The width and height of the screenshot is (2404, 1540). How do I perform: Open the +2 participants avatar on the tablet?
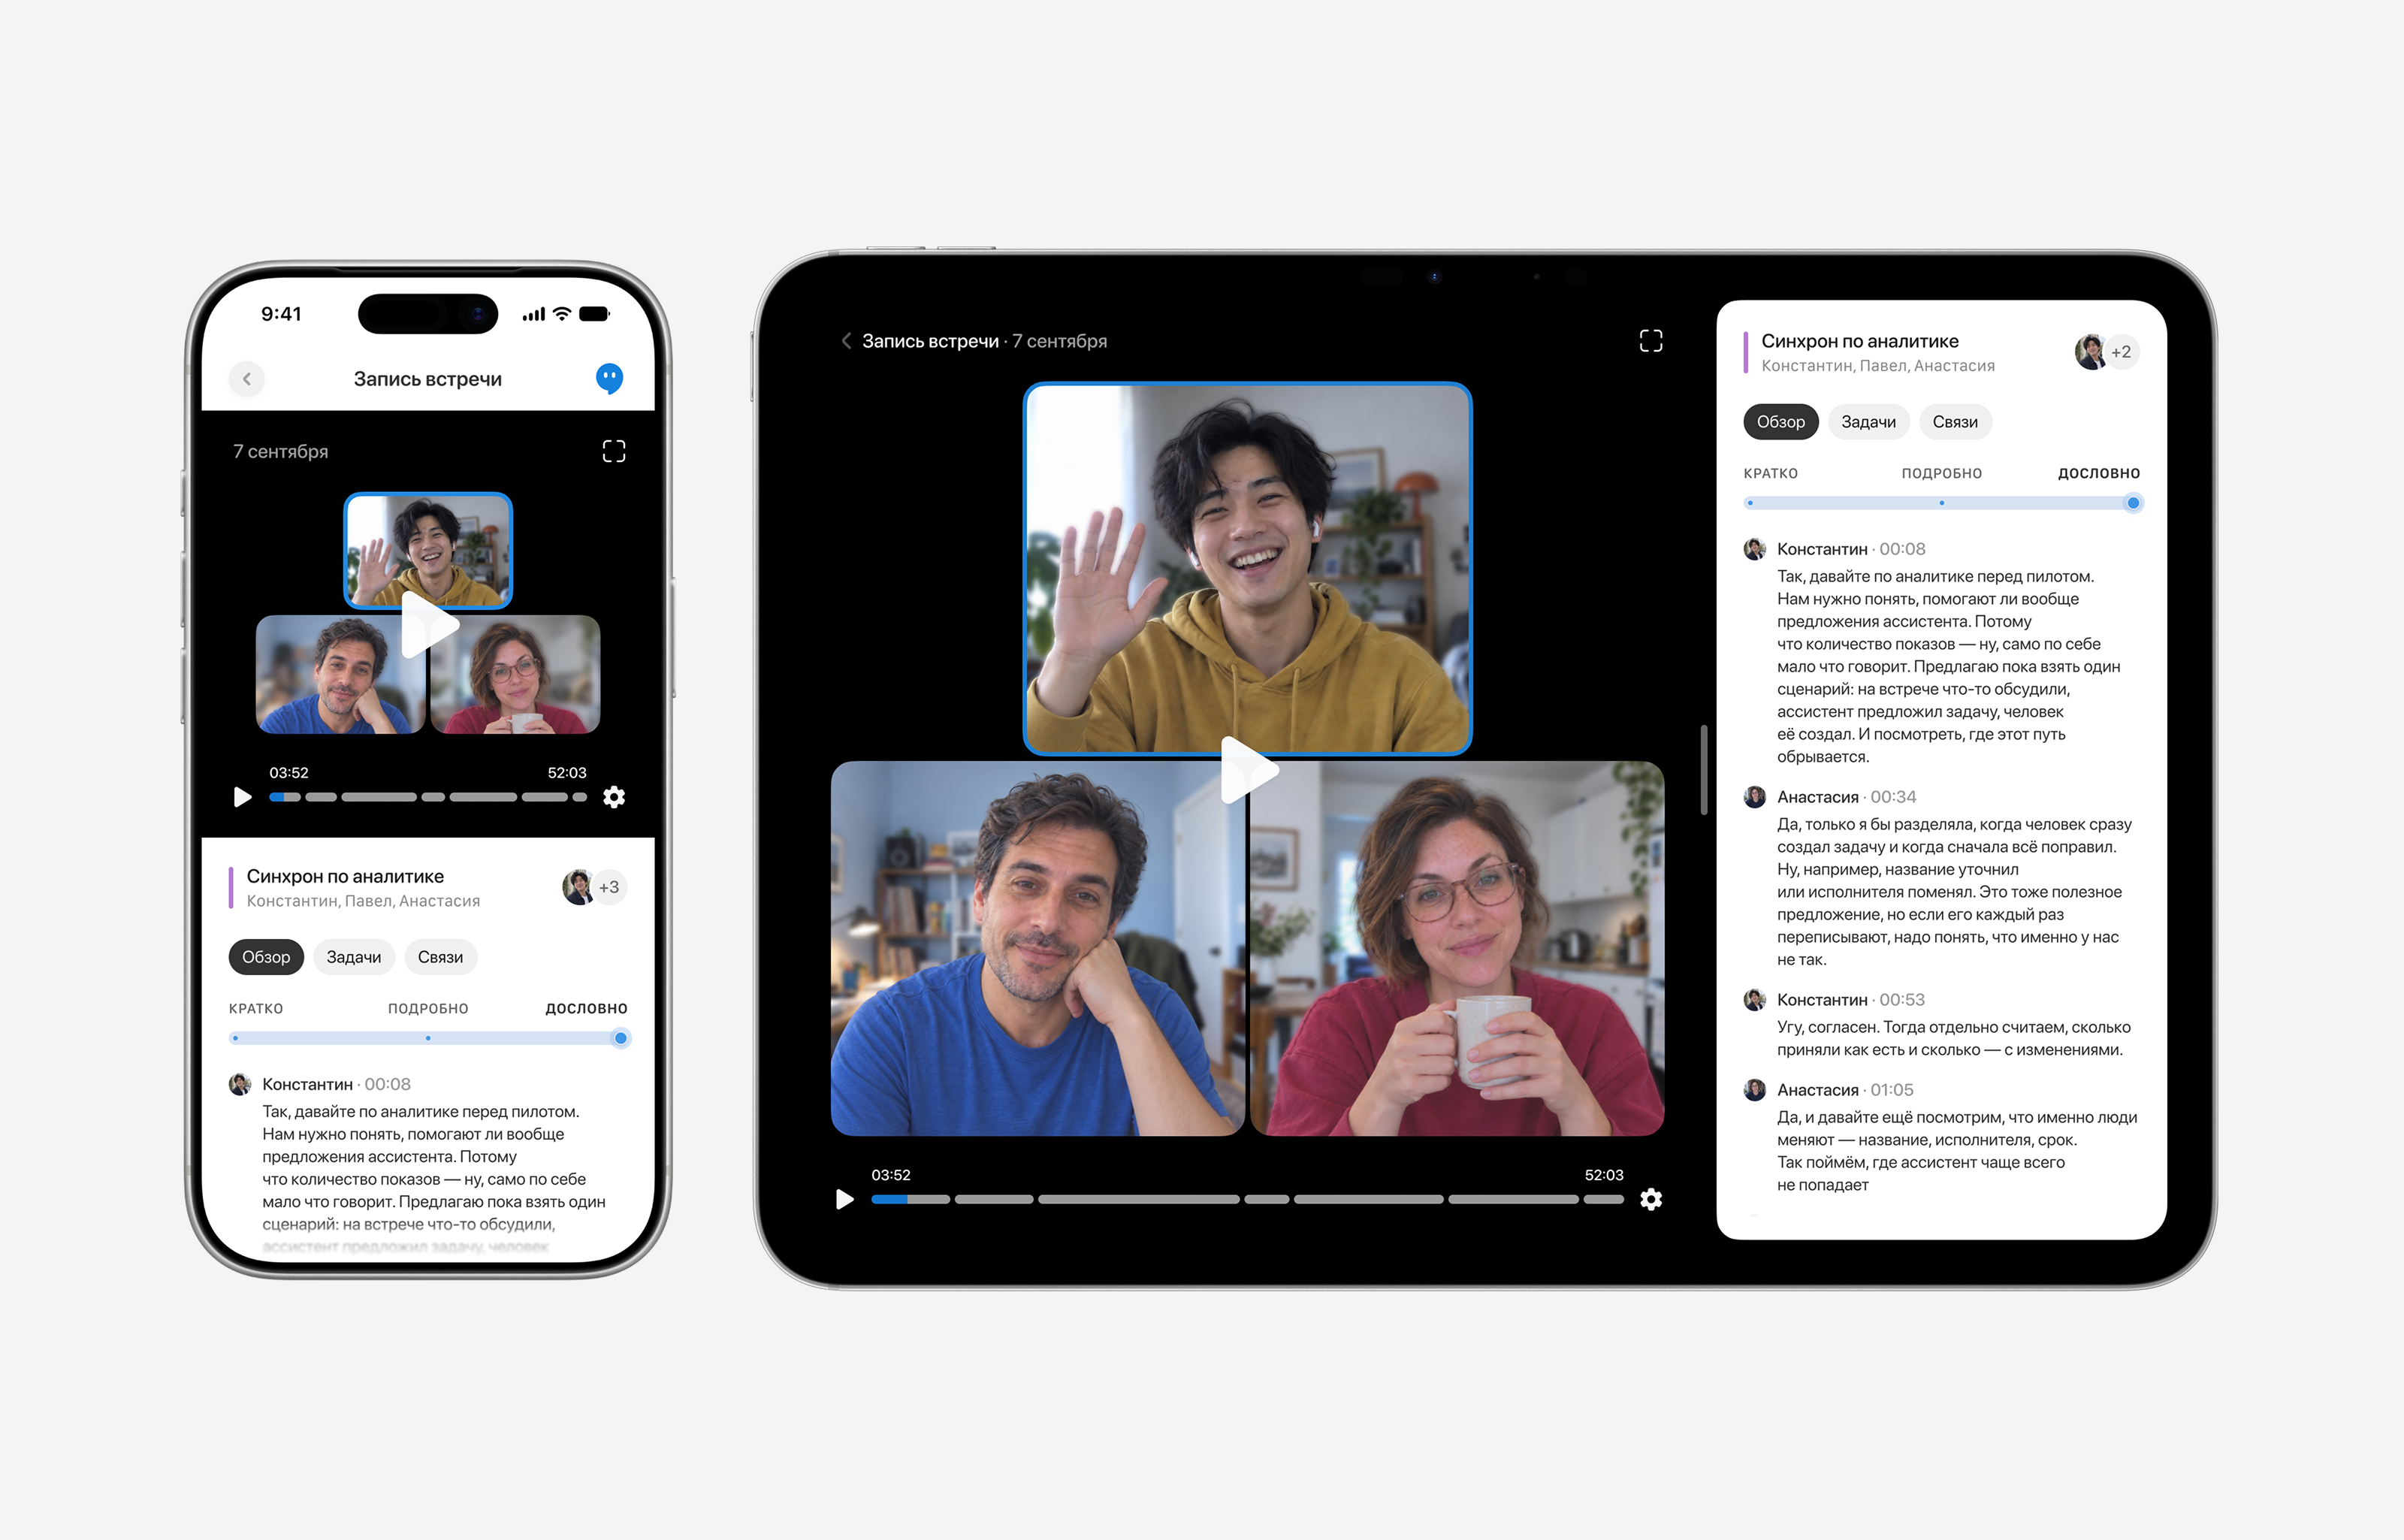2120,352
